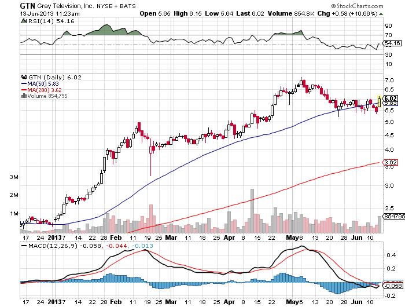The height and width of the screenshot is (307, 405).
Task: Click the 1M volume axis label
Action: tap(14, 213)
